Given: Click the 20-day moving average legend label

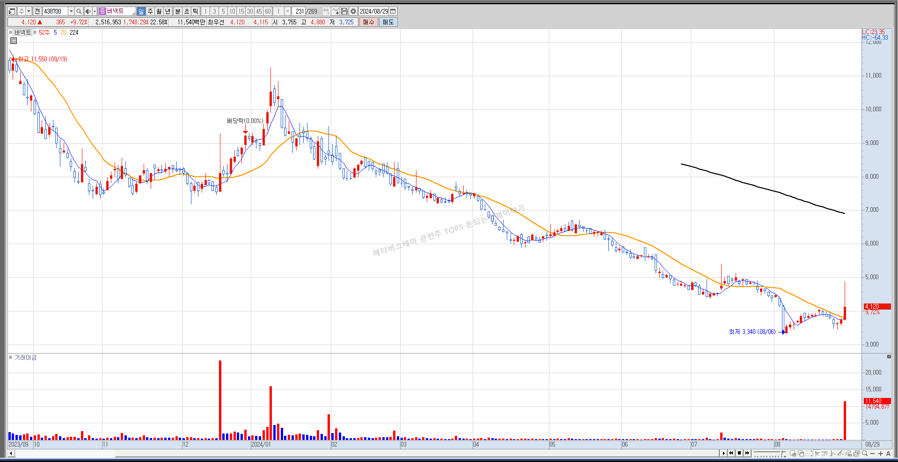Looking at the screenshot, I should click(63, 32).
